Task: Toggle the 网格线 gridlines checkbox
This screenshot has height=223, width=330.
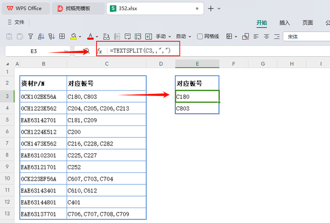Action: (200, 37)
